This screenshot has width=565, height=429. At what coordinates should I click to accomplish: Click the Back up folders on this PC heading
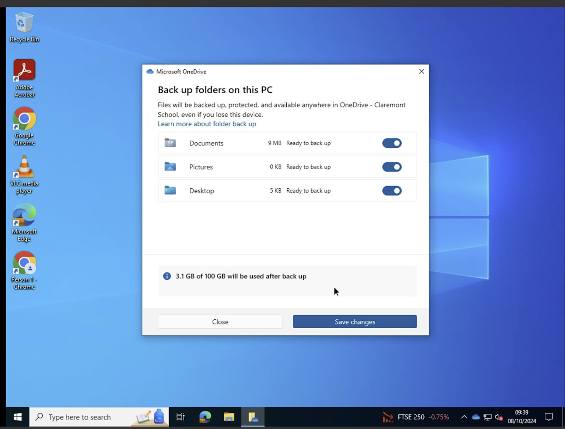[x=215, y=90]
